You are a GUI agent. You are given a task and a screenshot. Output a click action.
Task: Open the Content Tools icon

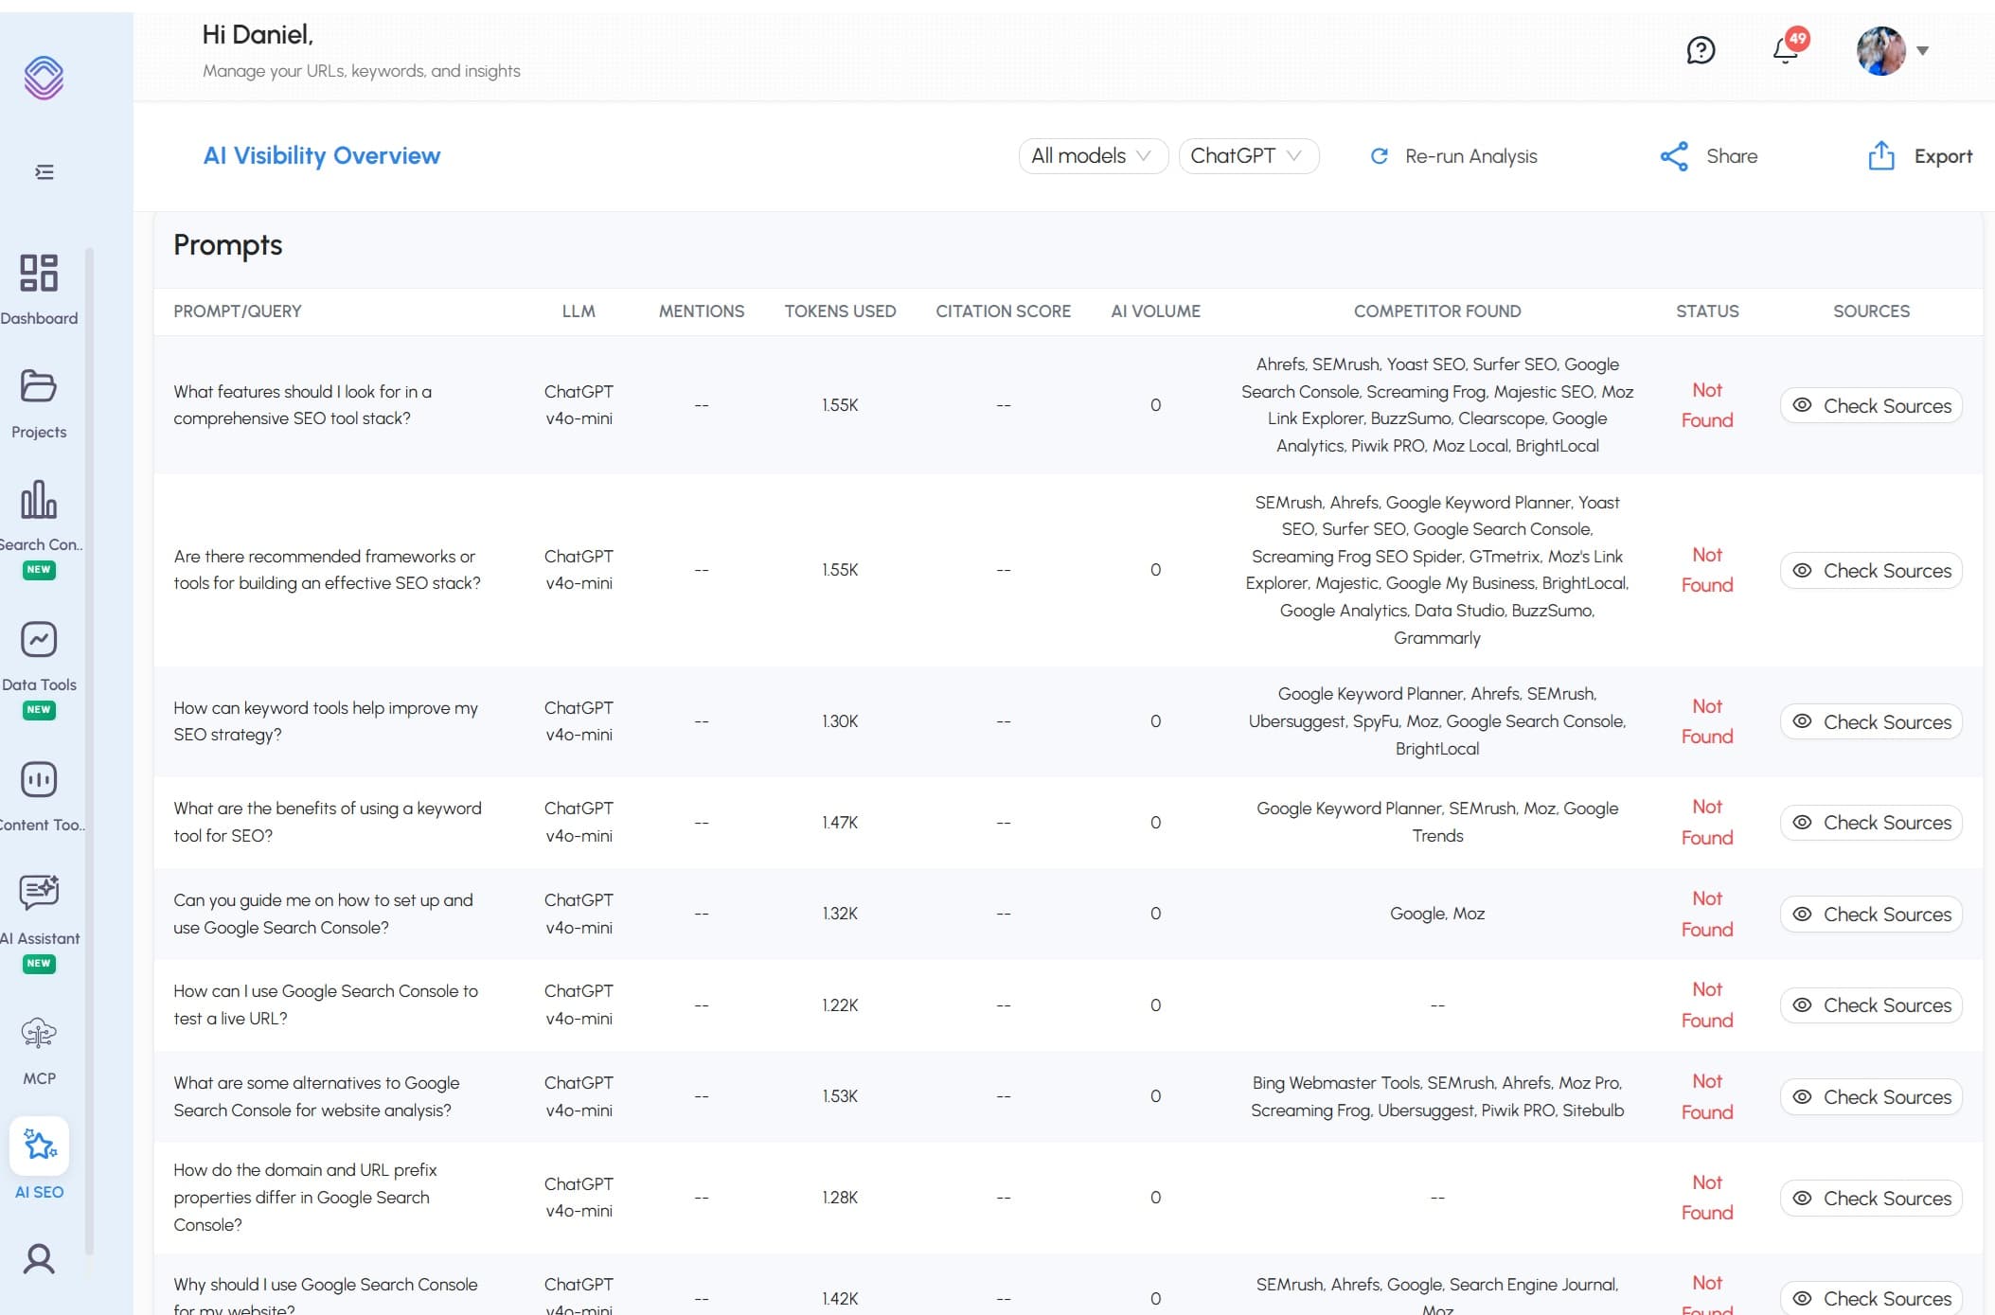tap(39, 780)
